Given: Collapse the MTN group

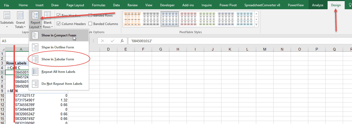Looking at the screenshot, I should 8,91.
